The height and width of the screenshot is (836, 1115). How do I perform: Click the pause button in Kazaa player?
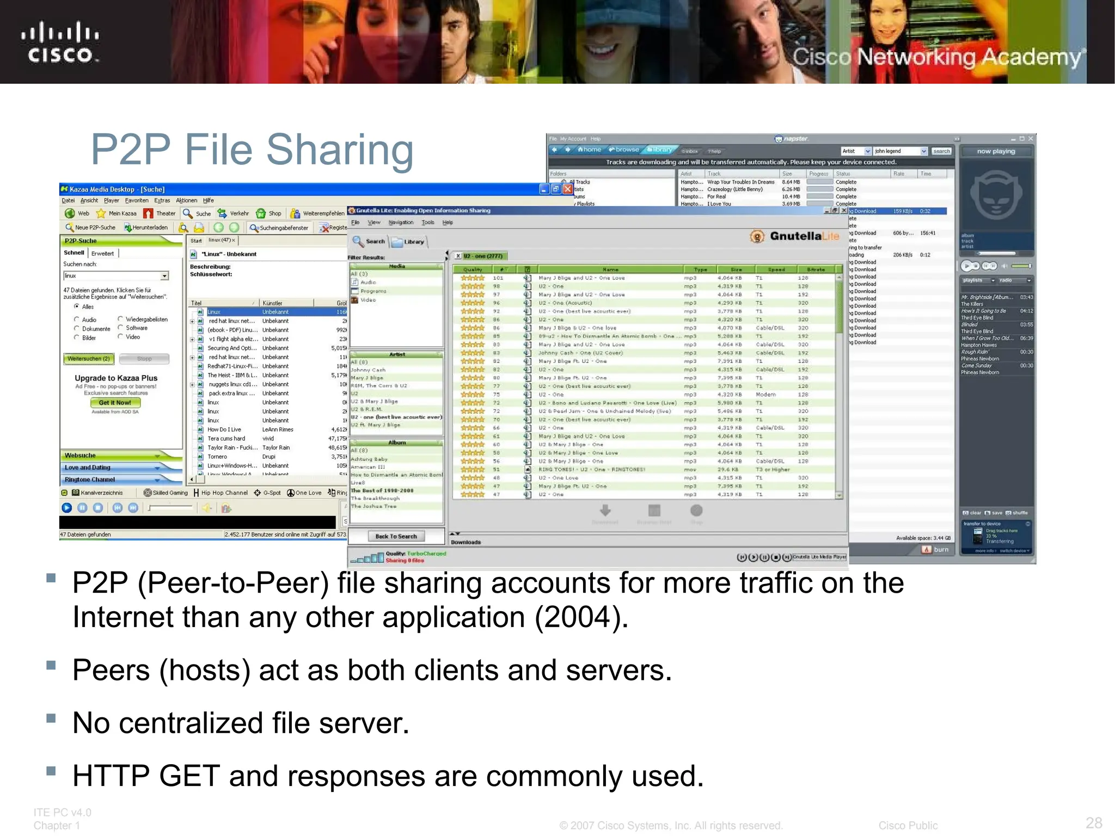82,508
